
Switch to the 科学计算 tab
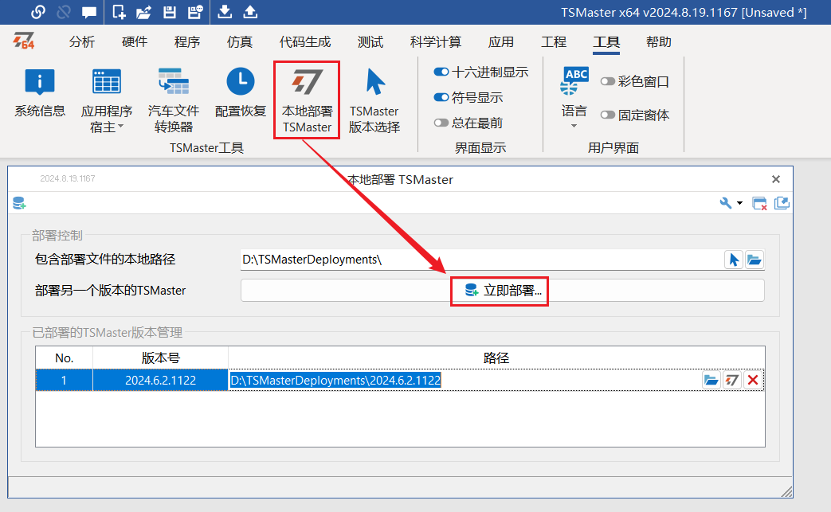tap(436, 42)
